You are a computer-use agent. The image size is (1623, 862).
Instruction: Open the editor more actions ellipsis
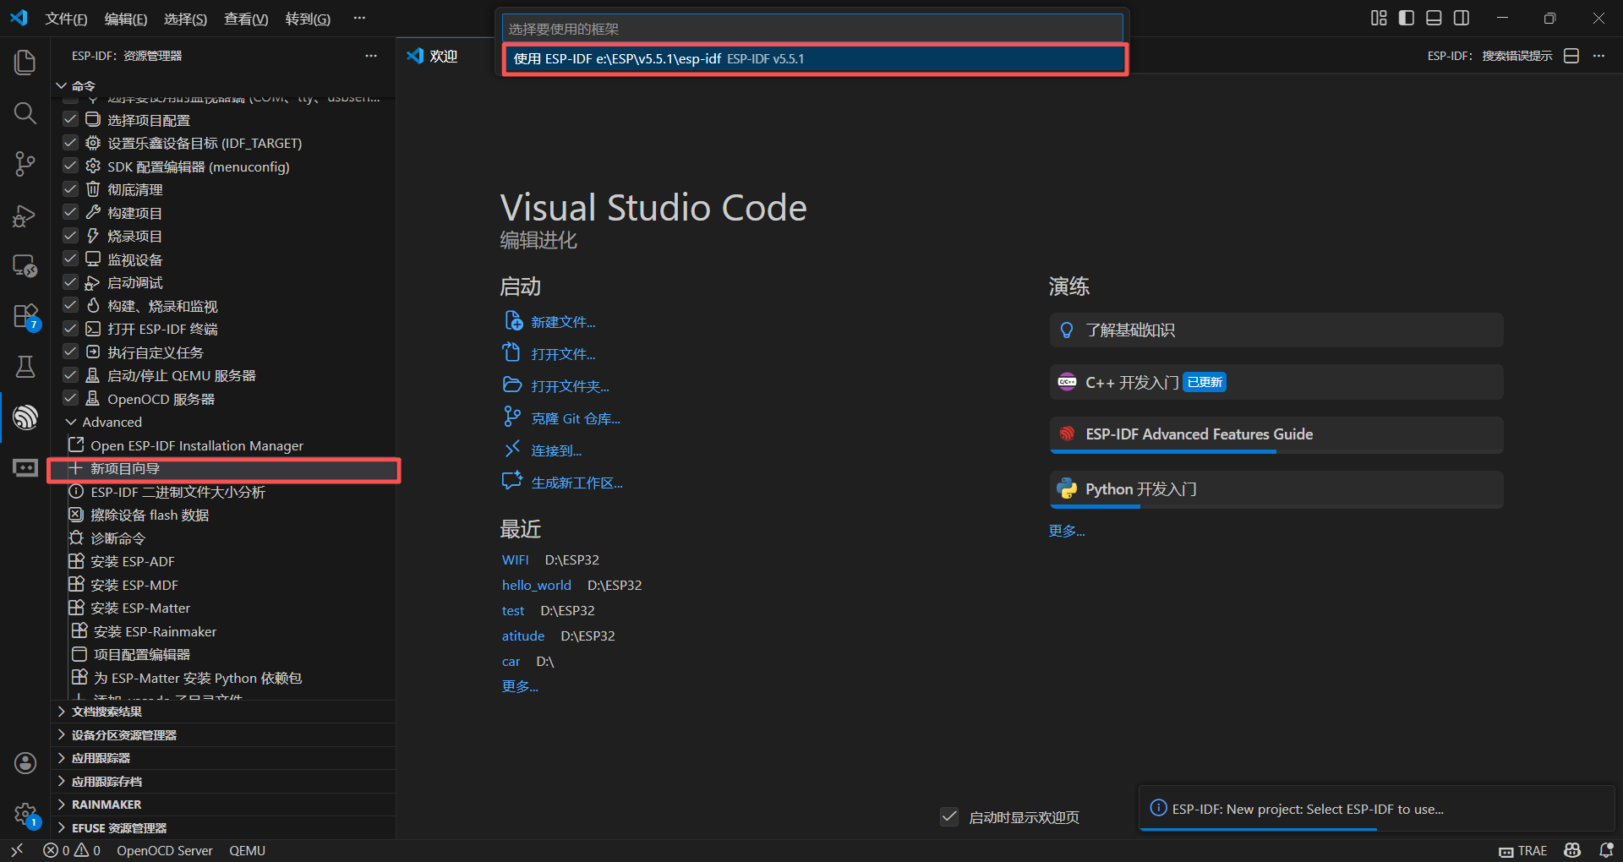1598,56
